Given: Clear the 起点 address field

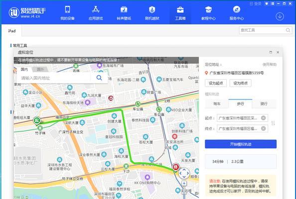Looking at the screenshot, I should [263, 118].
